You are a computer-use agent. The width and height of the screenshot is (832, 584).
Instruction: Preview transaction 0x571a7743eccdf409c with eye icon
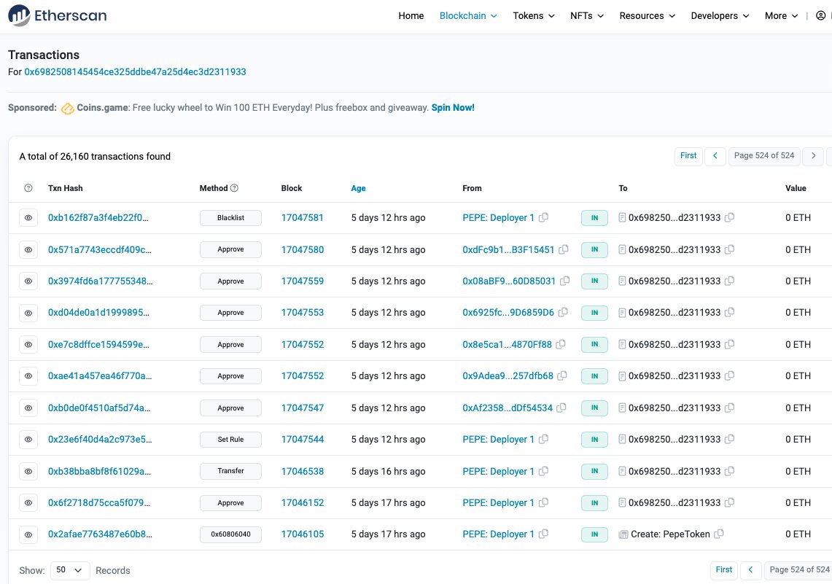click(28, 250)
